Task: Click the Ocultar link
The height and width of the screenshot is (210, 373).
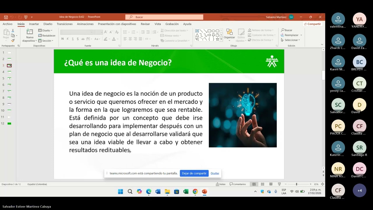Action: pyautogui.click(x=215, y=173)
